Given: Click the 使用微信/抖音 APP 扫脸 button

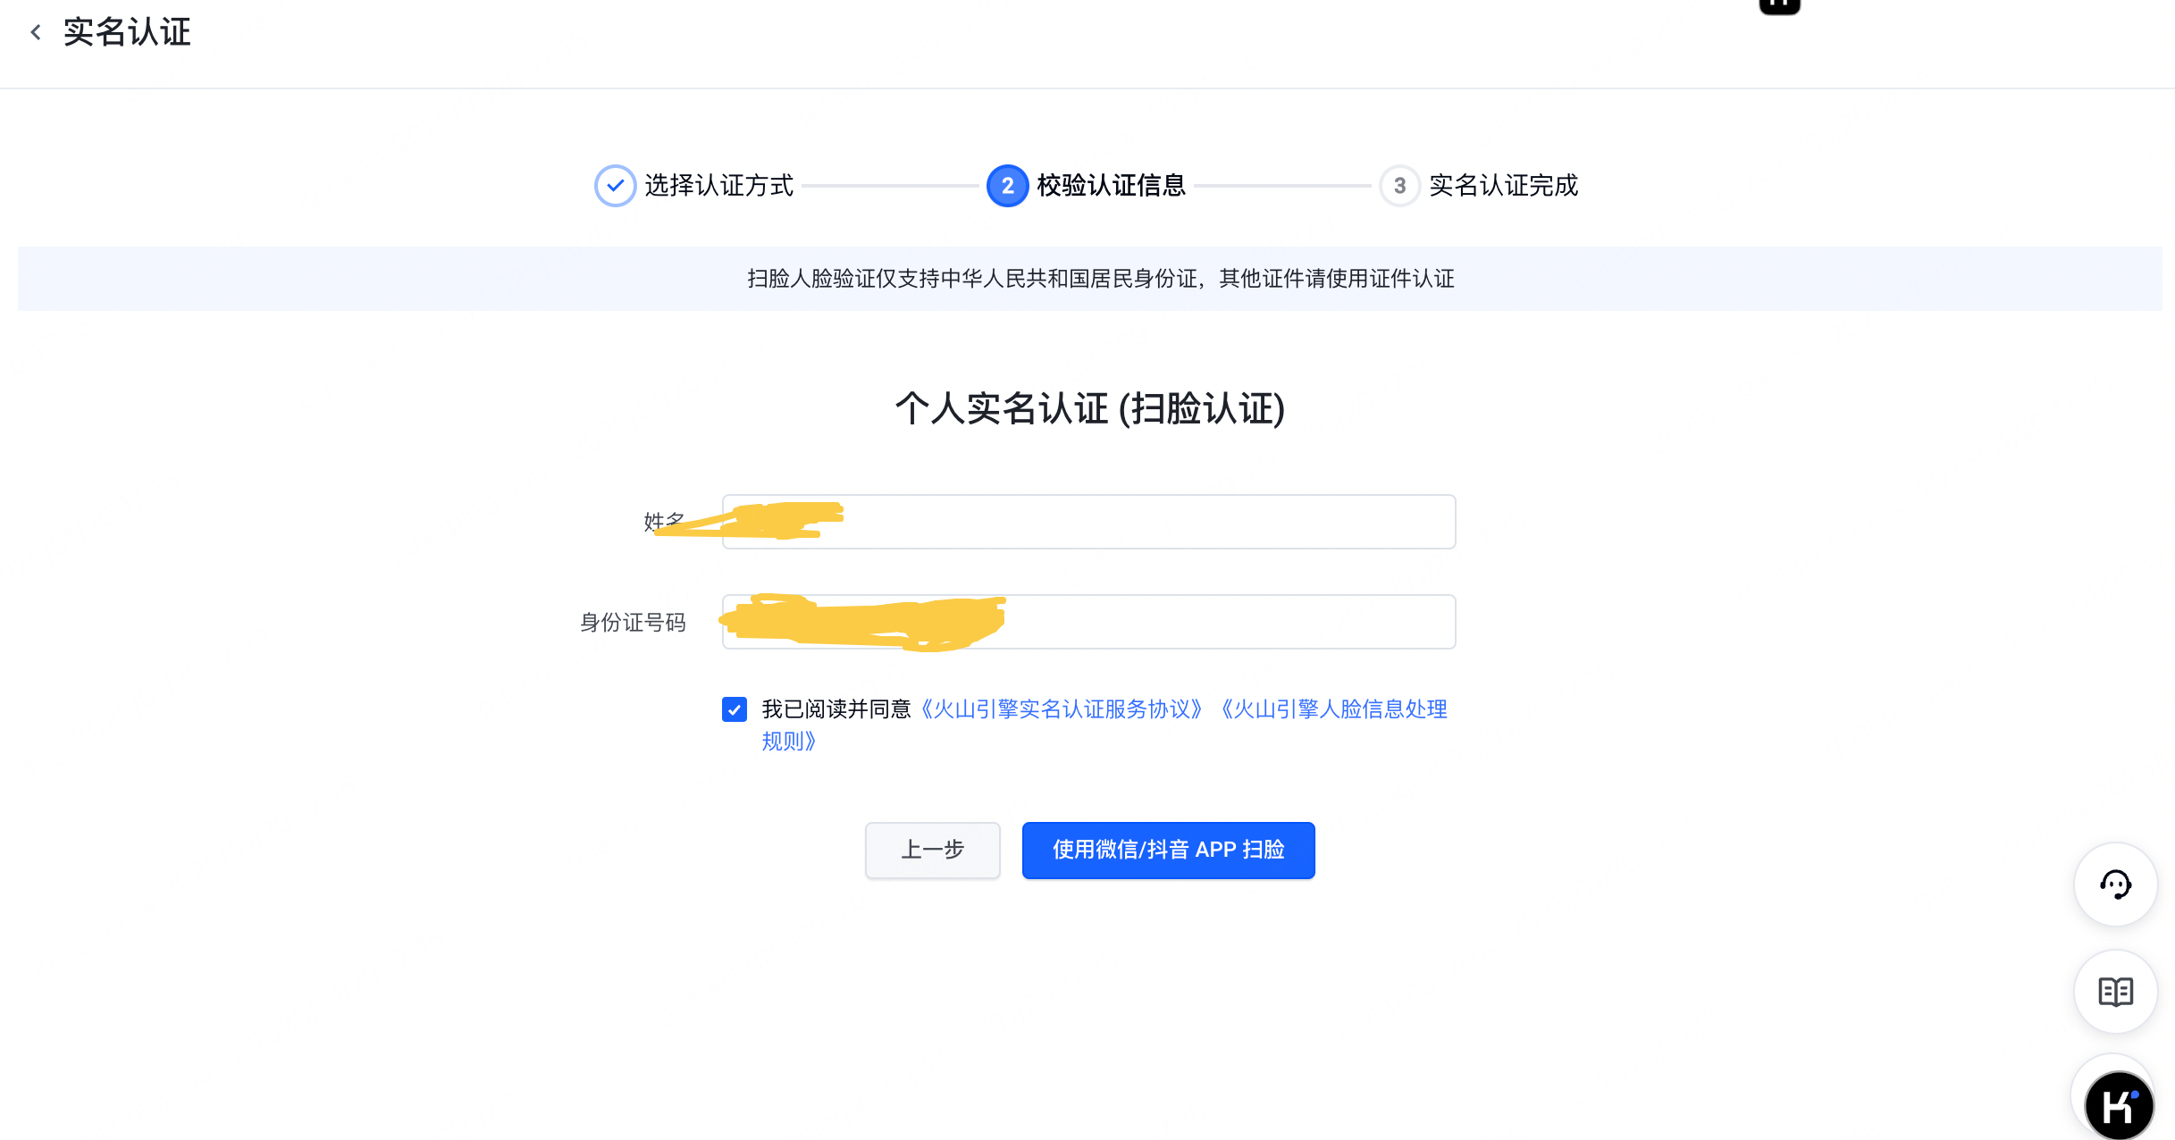Looking at the screenshot, I should 1168,850.
